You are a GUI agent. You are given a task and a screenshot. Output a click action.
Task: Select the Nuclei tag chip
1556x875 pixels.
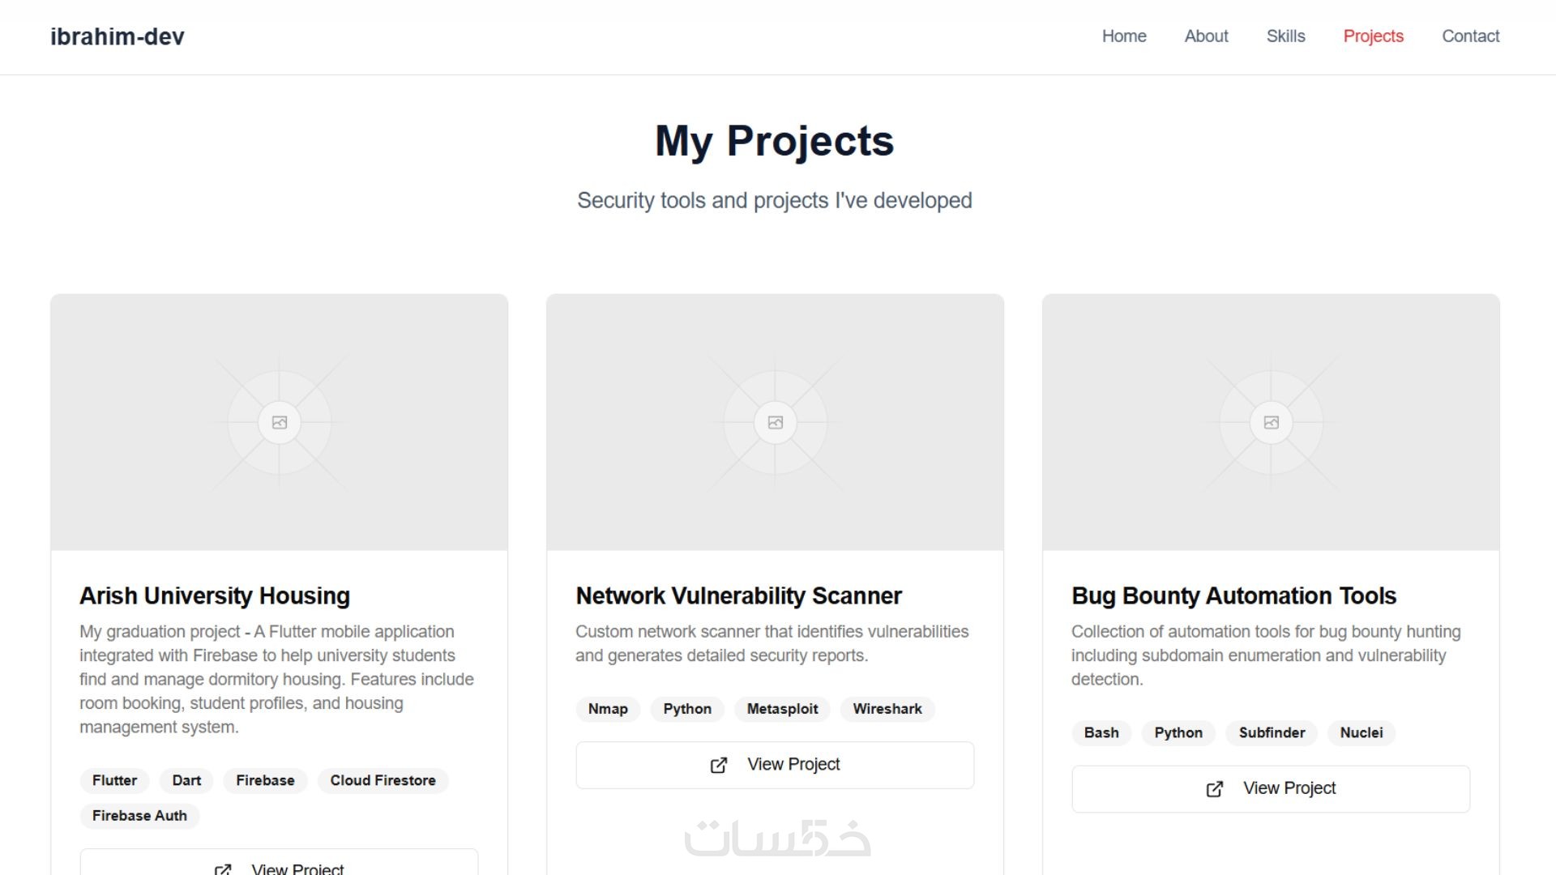(x=1361, y=732)
